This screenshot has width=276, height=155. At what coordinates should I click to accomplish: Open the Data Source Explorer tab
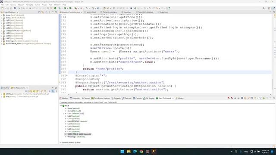tap(100, 98)
